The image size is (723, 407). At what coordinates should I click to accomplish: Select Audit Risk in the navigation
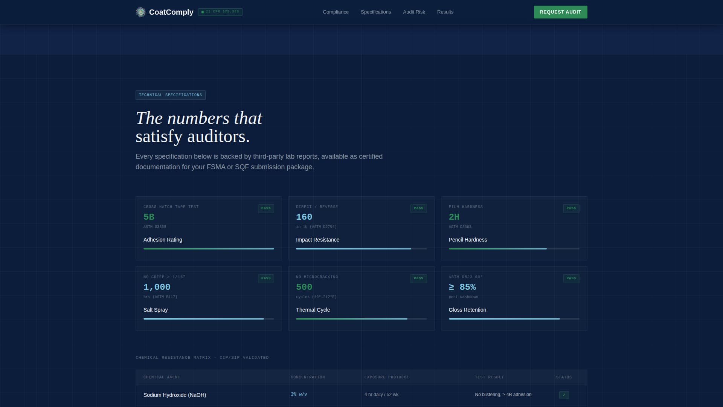pos(414,12)
